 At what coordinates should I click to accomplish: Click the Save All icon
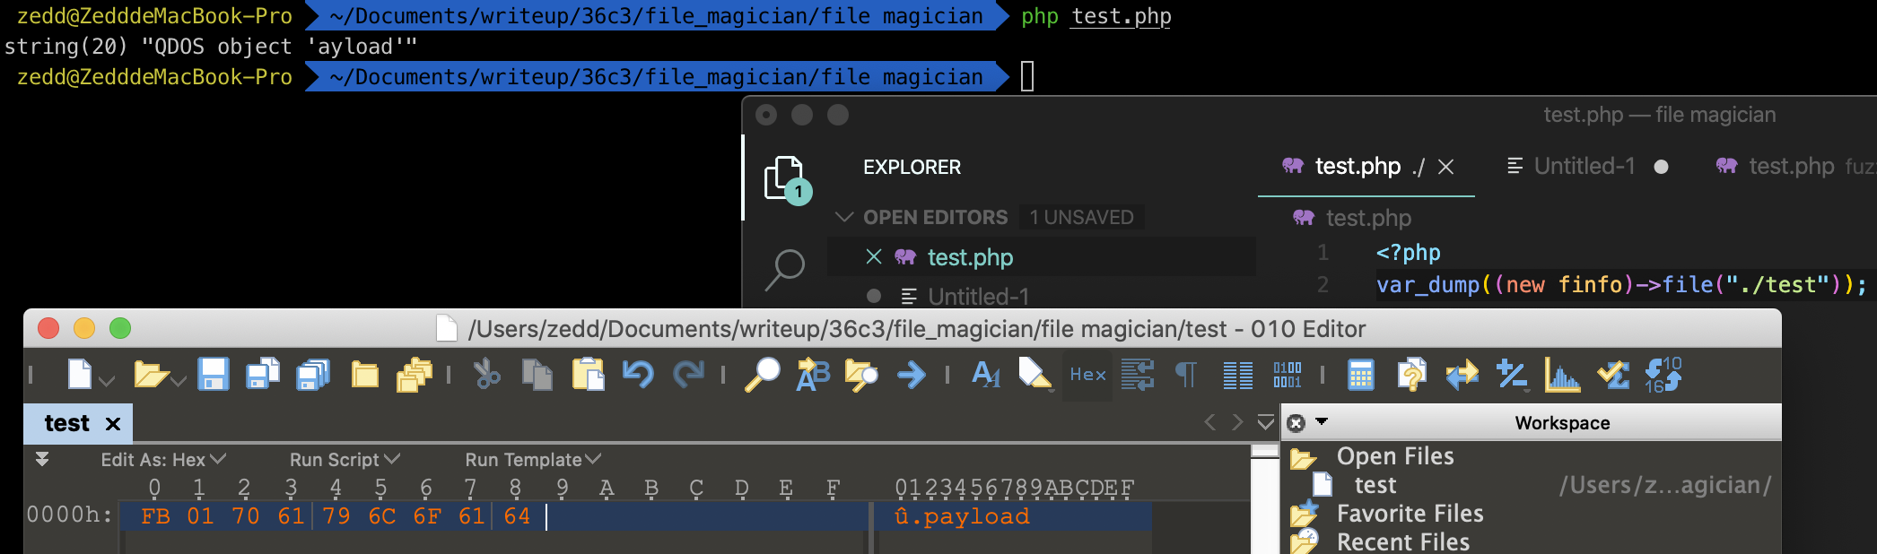(313, 374)
